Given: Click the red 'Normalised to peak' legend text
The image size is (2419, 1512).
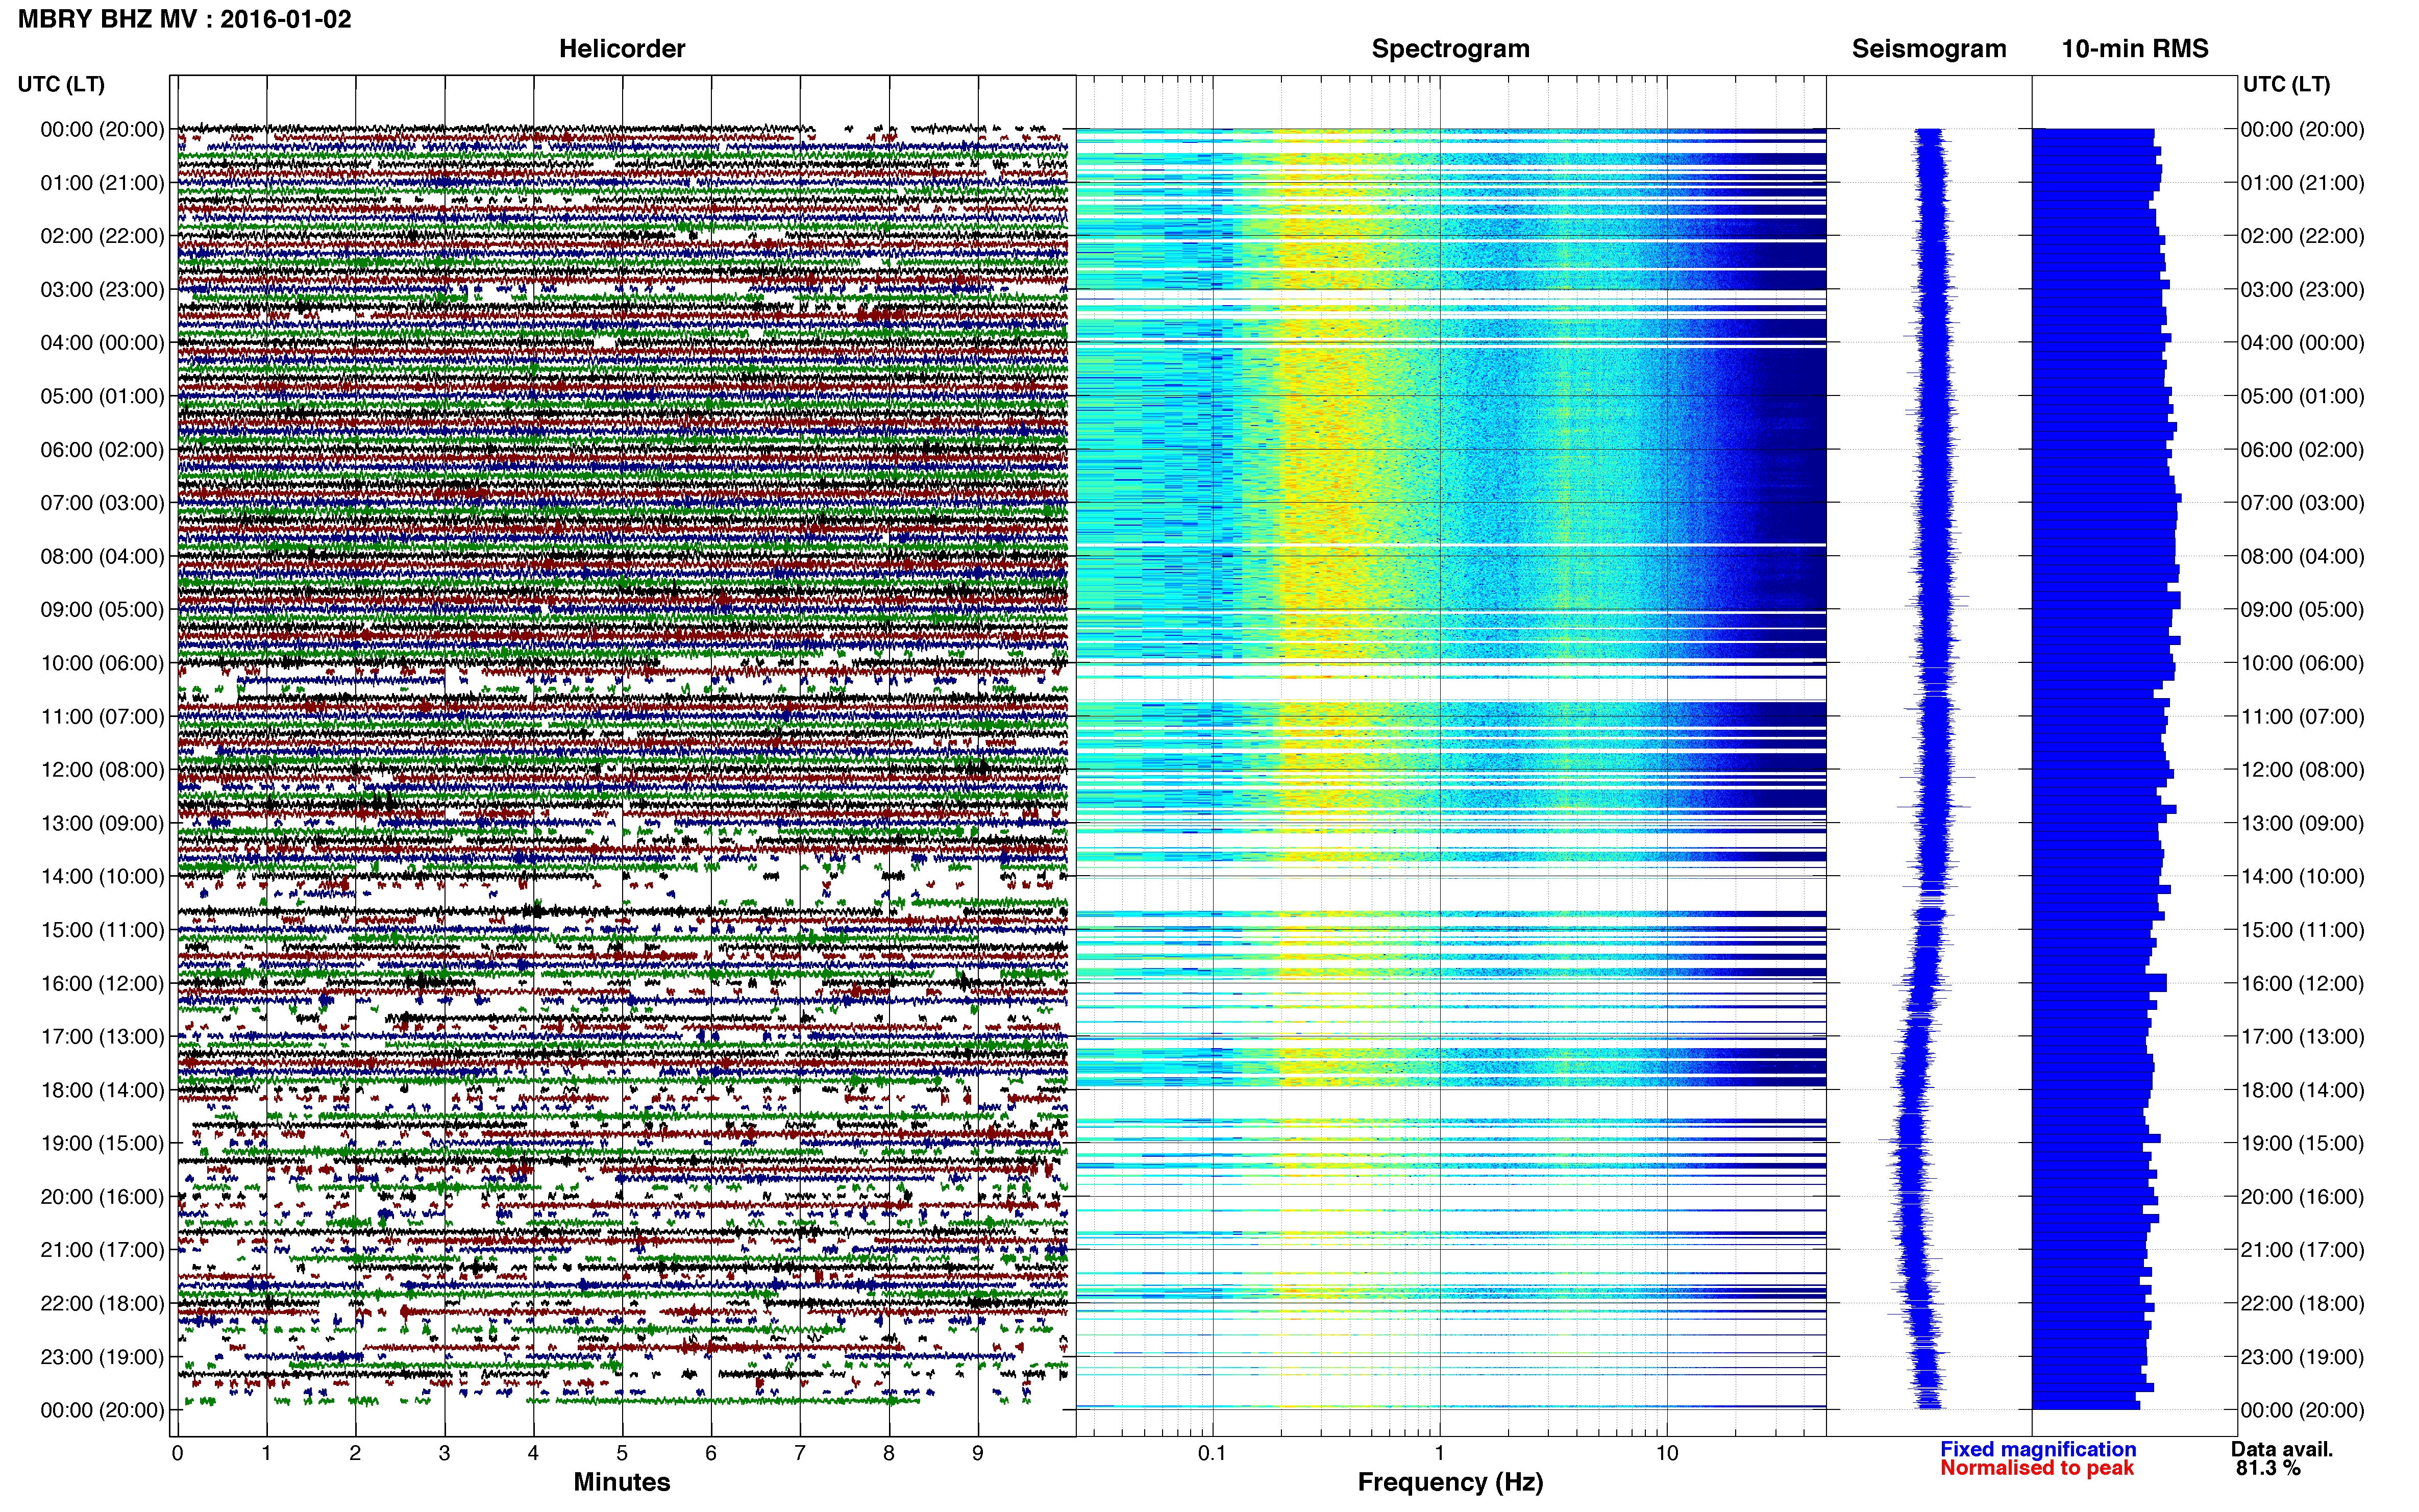Looking at the screenshot, I should point(2037,1469).
